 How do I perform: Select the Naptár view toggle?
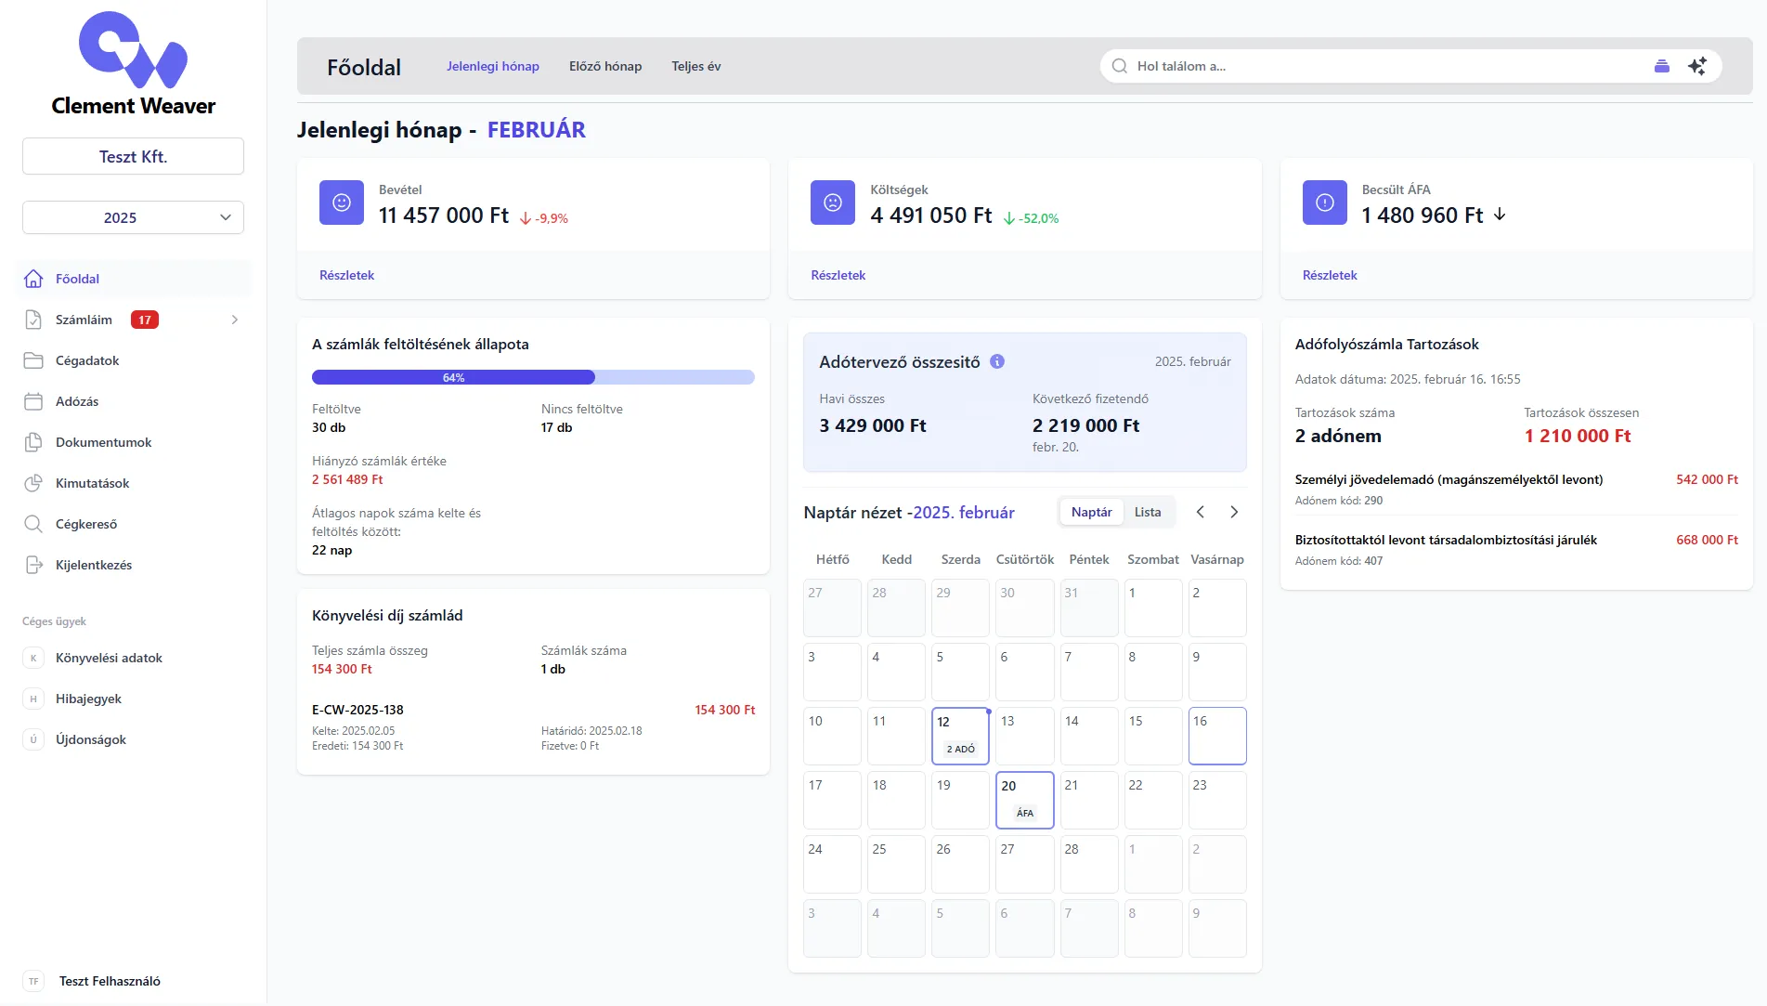[x=1091, y=512]
